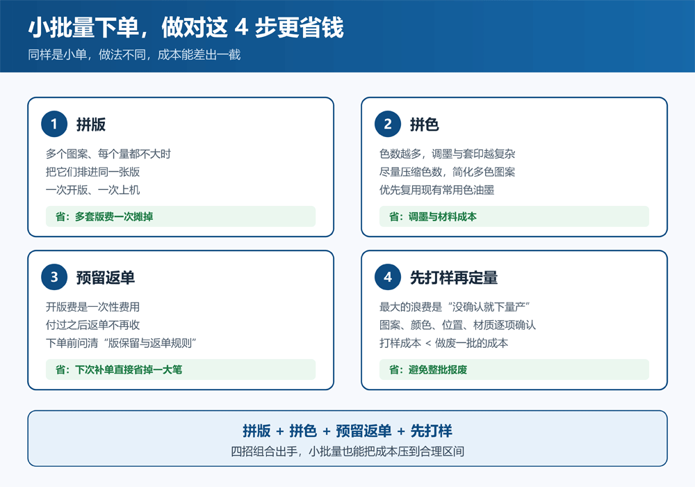Image resolution: width=695 pixels, height=487 pixels.
Task: Click the 拼色 card heading
Action: 424,125
